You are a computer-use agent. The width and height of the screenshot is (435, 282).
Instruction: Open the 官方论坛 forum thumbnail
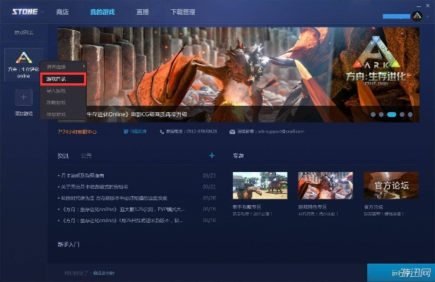click(391, 185)
